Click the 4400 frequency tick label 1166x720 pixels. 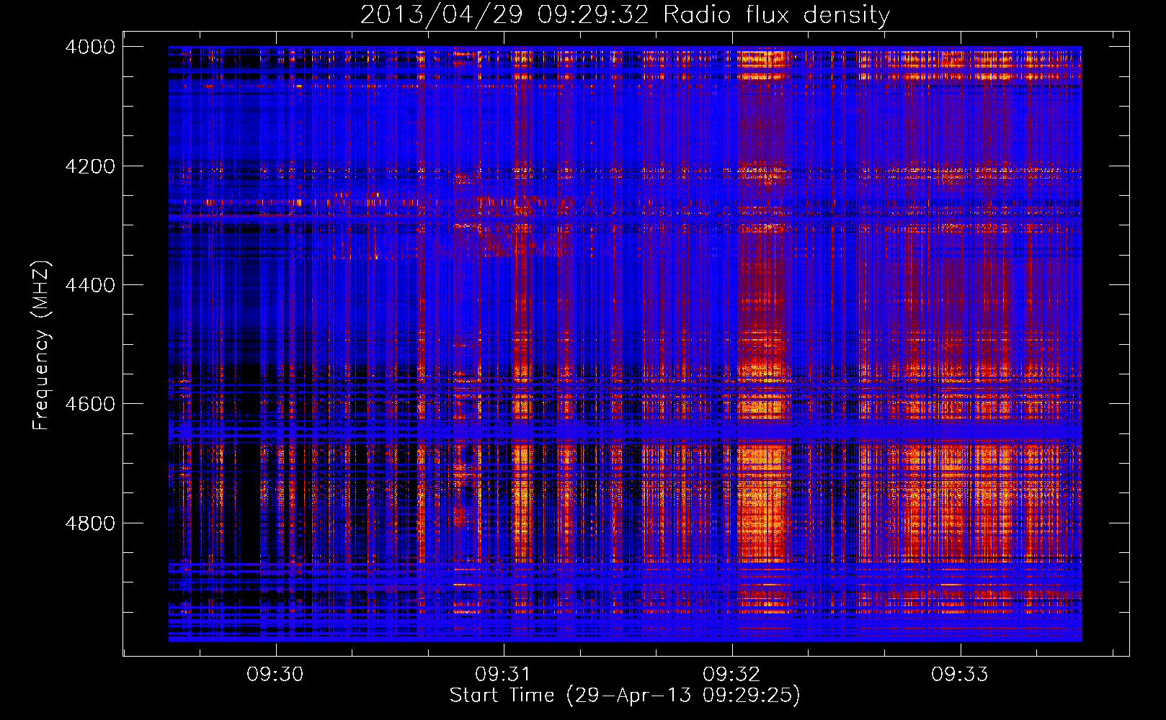[90, 285]
